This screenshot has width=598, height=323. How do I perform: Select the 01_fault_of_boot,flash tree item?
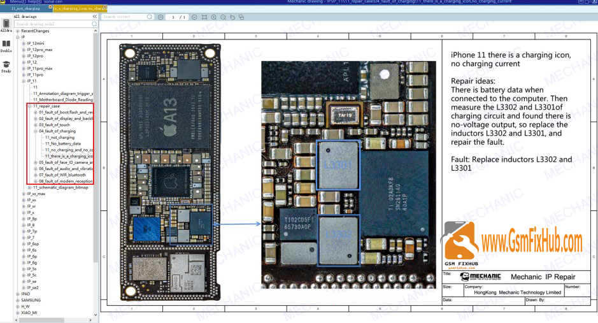(x=66, y=112)
